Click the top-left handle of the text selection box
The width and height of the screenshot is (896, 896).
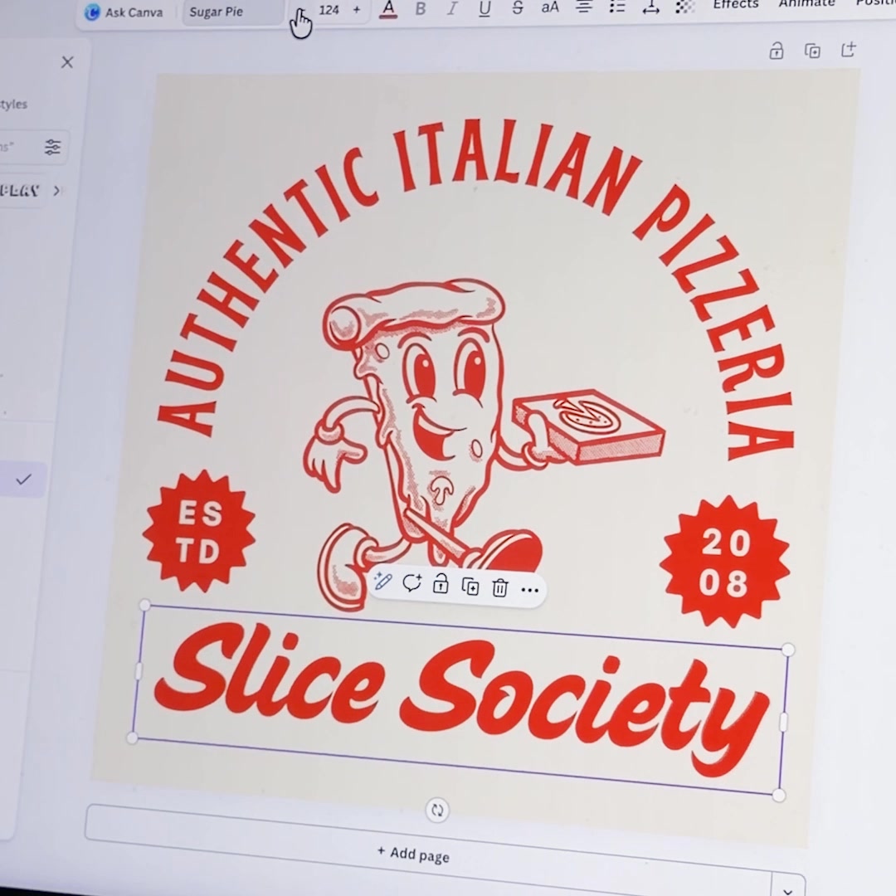click(x=144, y=605)
